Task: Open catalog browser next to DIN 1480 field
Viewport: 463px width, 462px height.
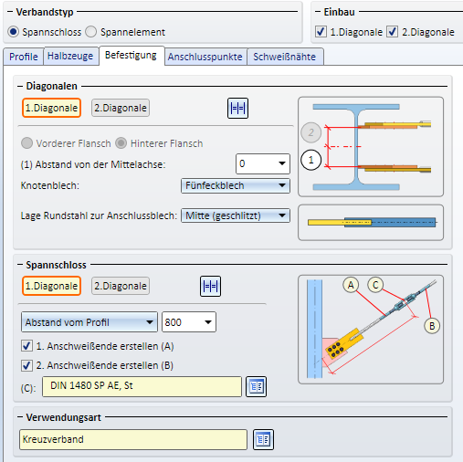Action: (256, 386)
